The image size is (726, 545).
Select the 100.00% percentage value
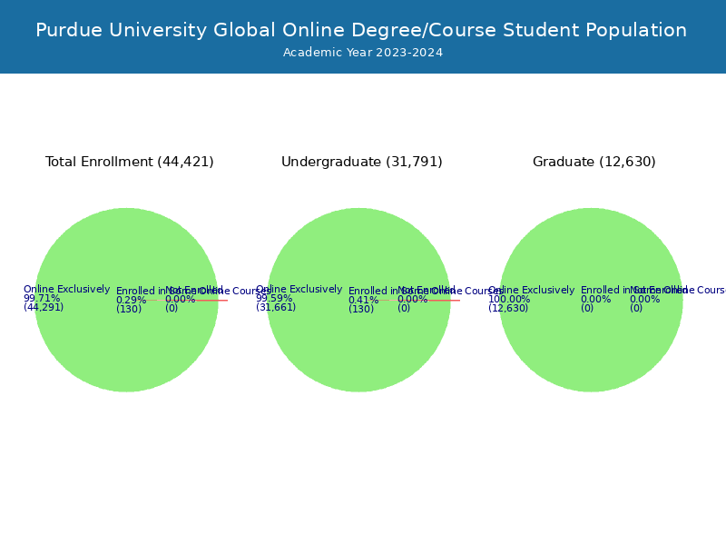click(509, 300)
